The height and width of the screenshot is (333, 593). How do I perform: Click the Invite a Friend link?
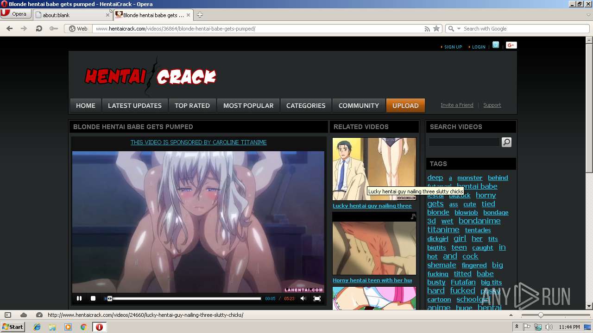coord(457,105)
